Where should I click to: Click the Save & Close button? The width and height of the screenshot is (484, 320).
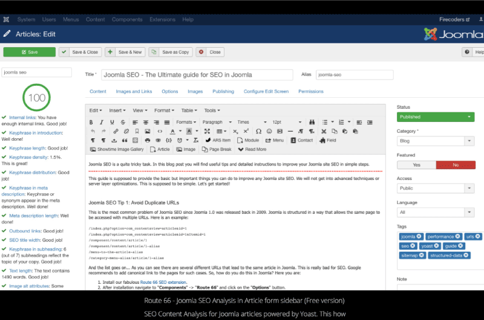click(80, 52)
